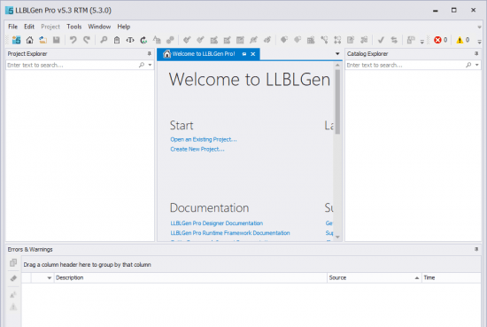Click the red error count indicator
The image size is (487, 327).
(x=440, y=40)
